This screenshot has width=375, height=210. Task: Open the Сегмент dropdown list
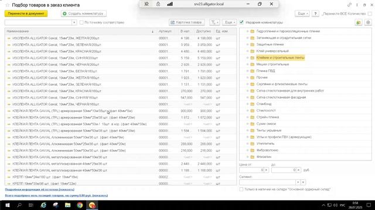coord(298,183)
